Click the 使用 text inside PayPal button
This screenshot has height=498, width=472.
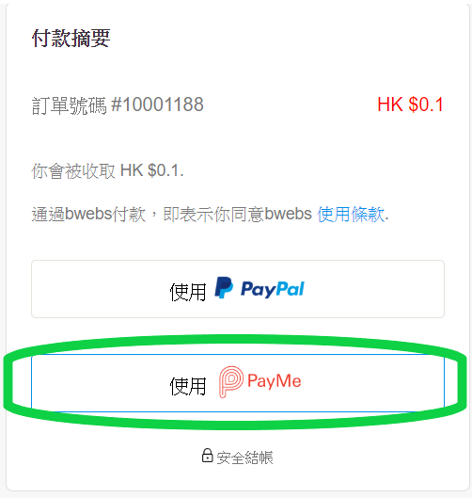click(x=188, y=292)
